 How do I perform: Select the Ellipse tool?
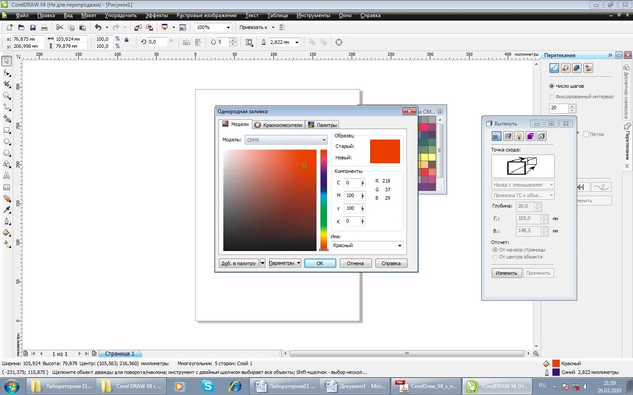(7, 142)
